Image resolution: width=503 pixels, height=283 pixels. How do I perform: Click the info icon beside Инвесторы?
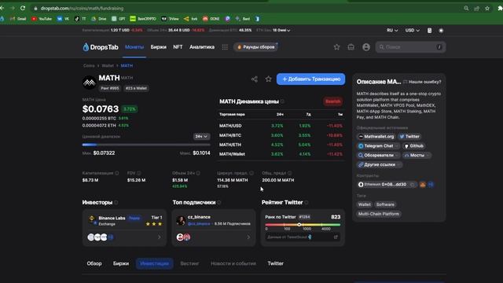[x=116, y=203]
